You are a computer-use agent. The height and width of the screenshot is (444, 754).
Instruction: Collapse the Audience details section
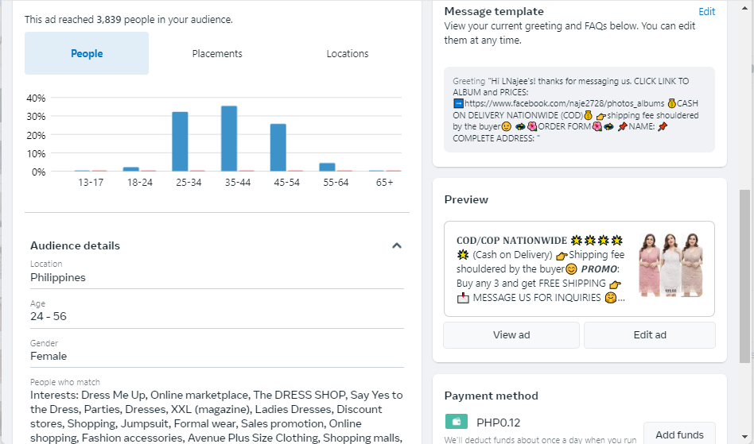coord(397,245)
